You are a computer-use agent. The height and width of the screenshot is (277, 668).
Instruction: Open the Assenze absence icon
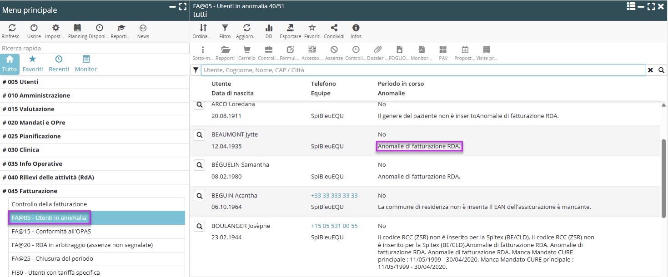pyautogui.click(x=334, y=50)
